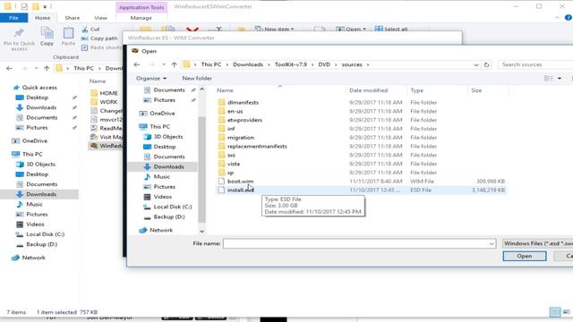Expand address bar history dropdown in Open dialog

tap(475, 64)
